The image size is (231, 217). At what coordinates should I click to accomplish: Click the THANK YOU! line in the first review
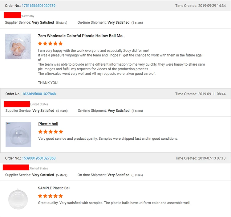(48, 83)
